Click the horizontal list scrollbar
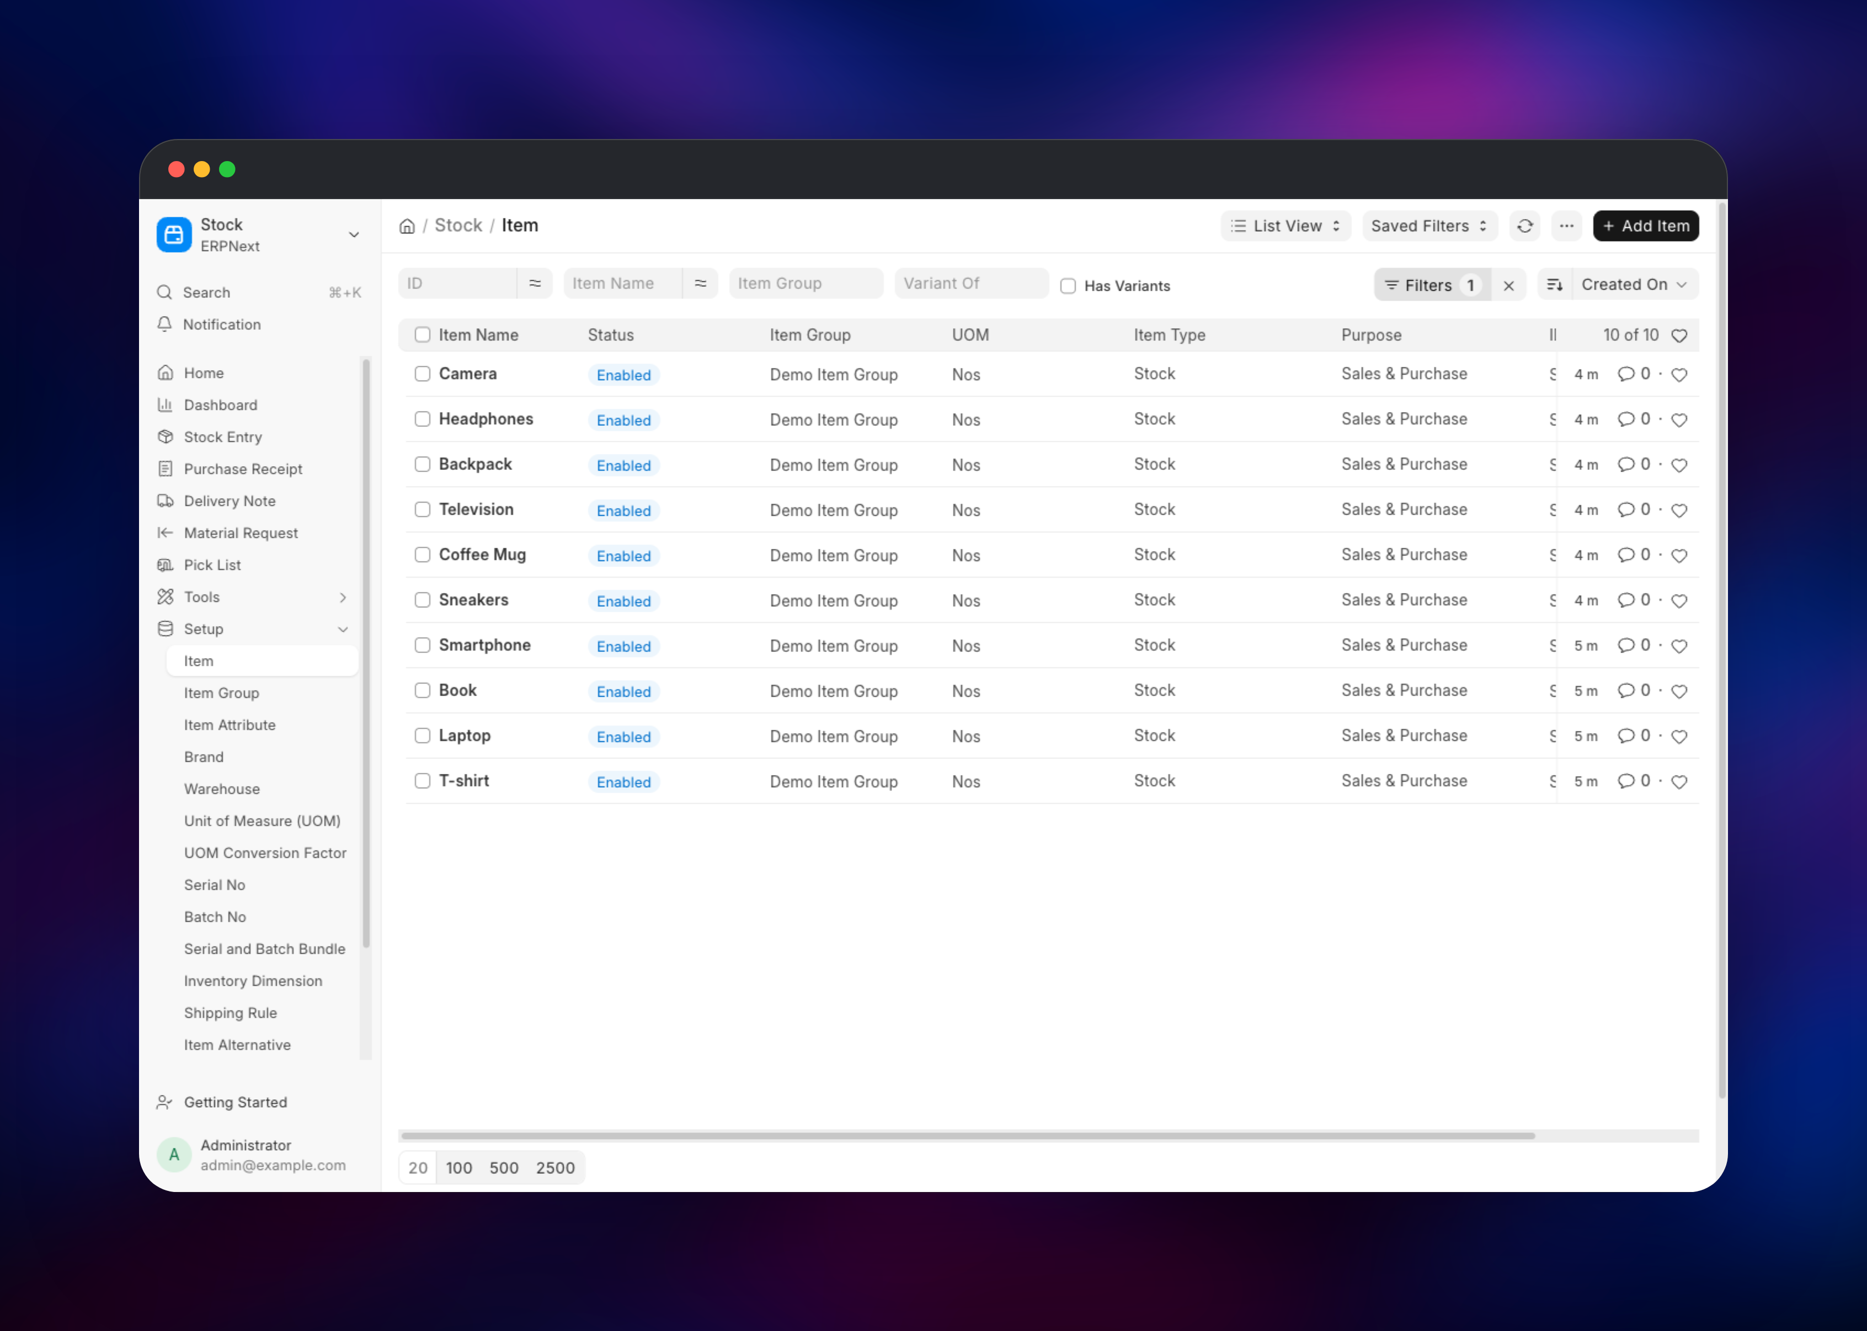The height and width of the screenshot is (1331, 1867). pyautogui.click(x=968, y=1136)
